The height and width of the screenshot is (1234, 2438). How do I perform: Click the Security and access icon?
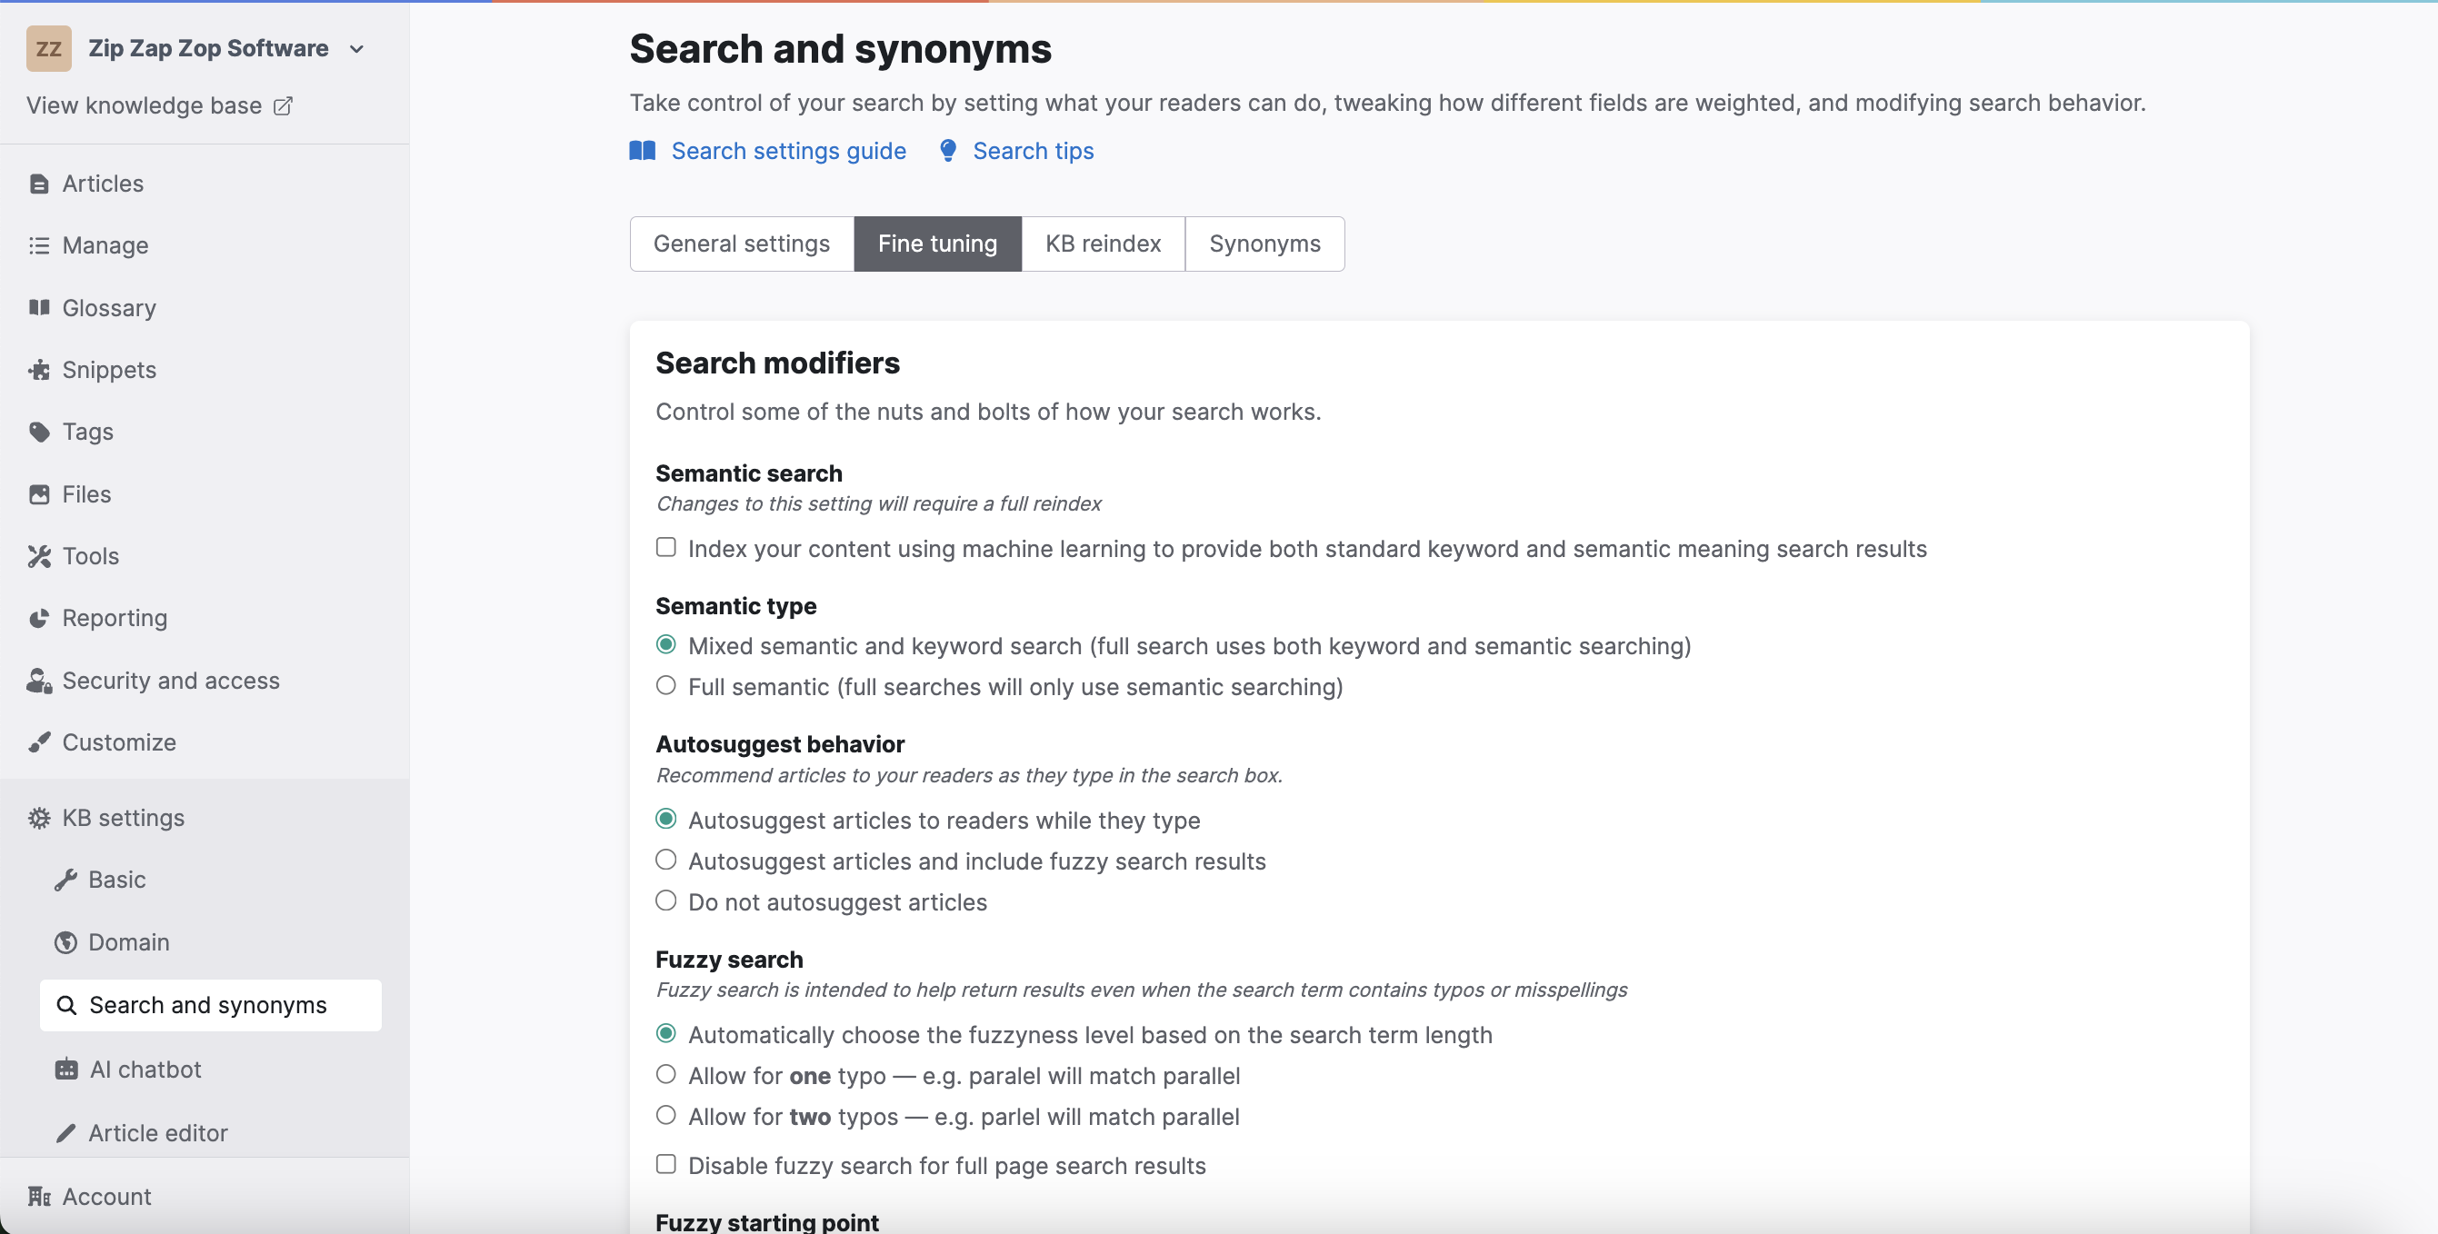point(39,680)
